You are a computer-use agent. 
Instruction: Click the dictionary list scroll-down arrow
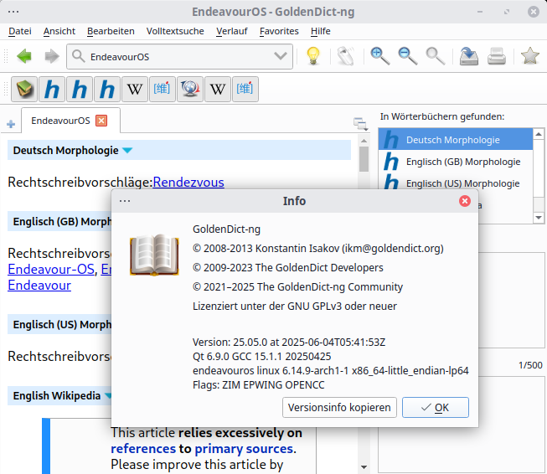[539, 218]
